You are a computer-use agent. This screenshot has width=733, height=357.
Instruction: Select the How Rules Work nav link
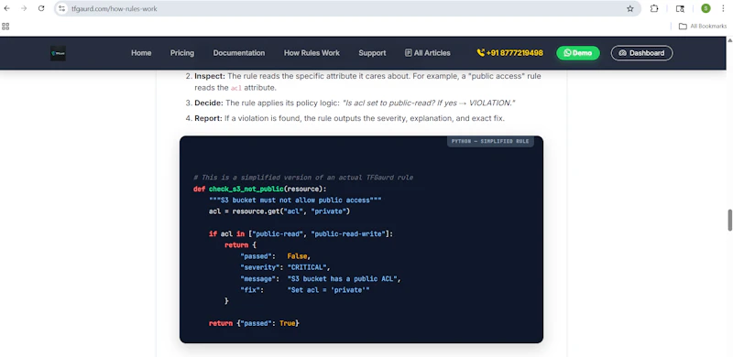tap(312, 53)
